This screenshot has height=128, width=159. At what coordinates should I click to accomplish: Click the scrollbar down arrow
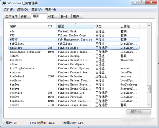(x=149, y=105)
